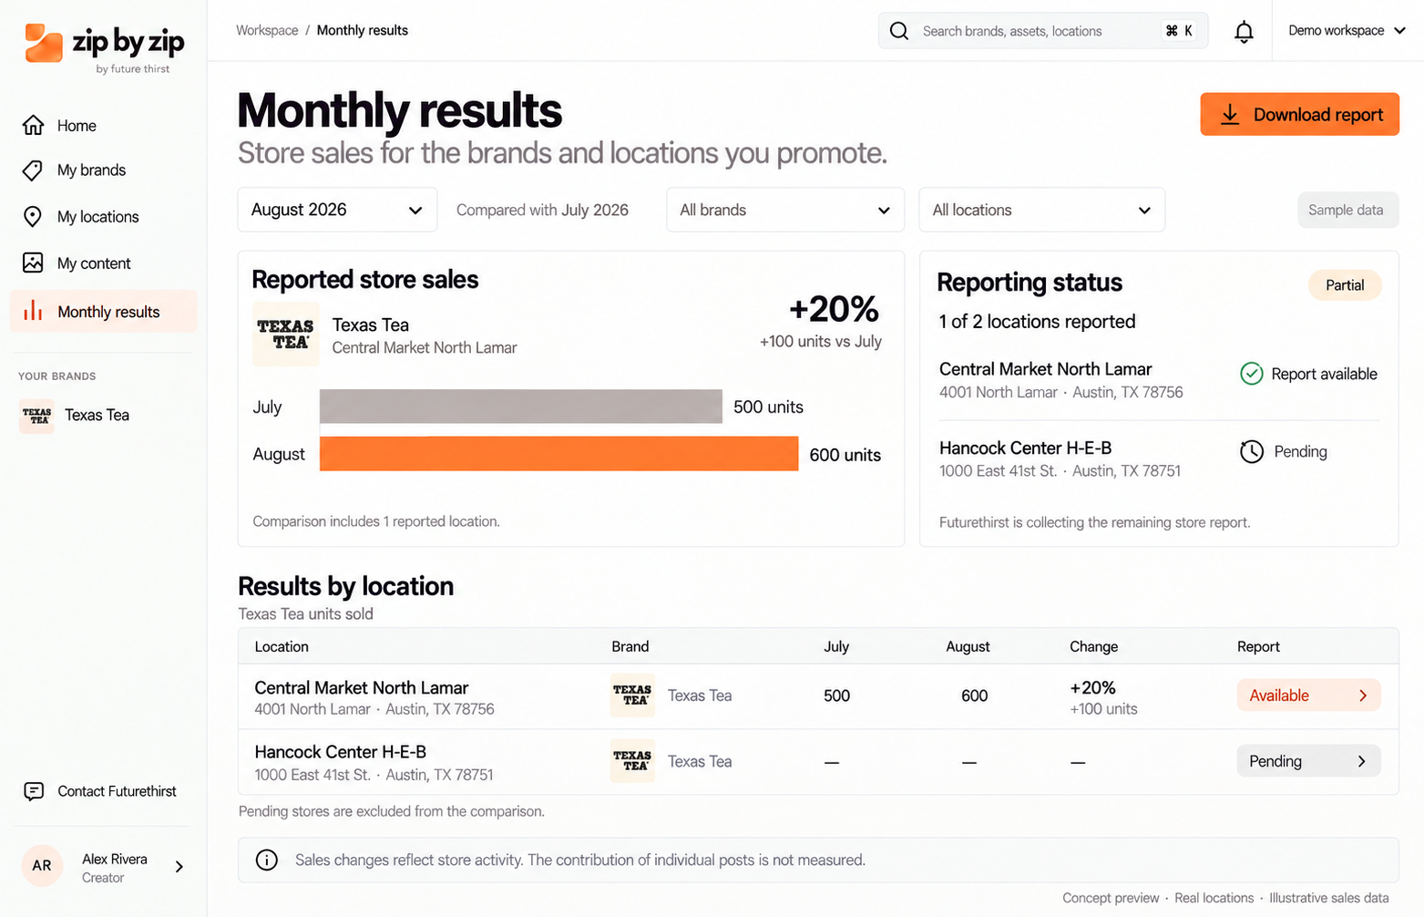
Task: Click Texas Tea logo in sidebar brands
Action: 36,416
